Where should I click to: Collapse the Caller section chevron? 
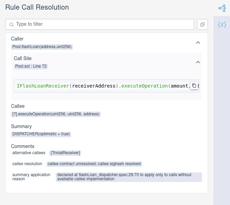pos(198,43)
